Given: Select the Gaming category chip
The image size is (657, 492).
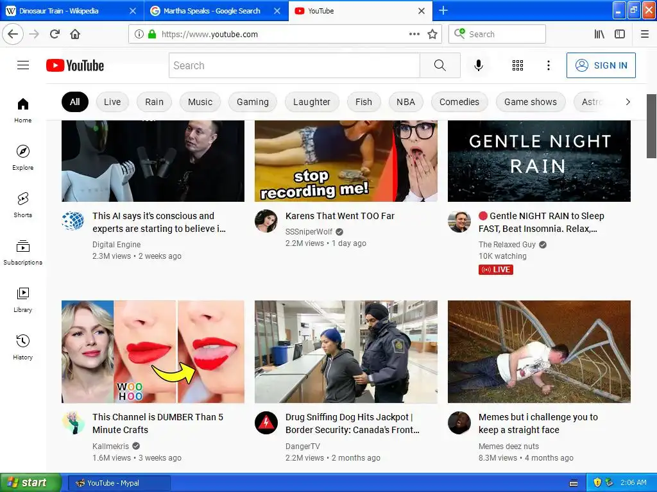Looking at the screenshot, I should point(253,102).
